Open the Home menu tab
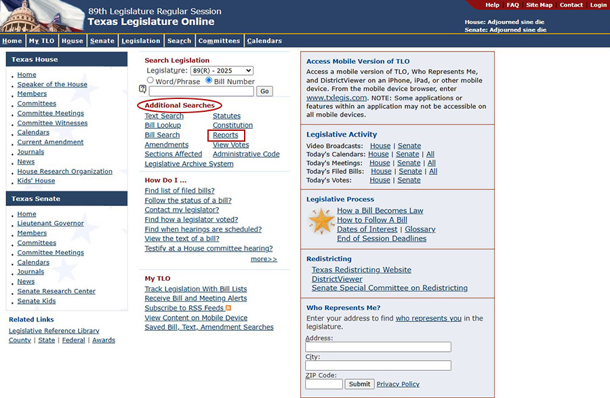Image resolution: width=610 pixels, height=398 pixels. click(x=12, y=41)
